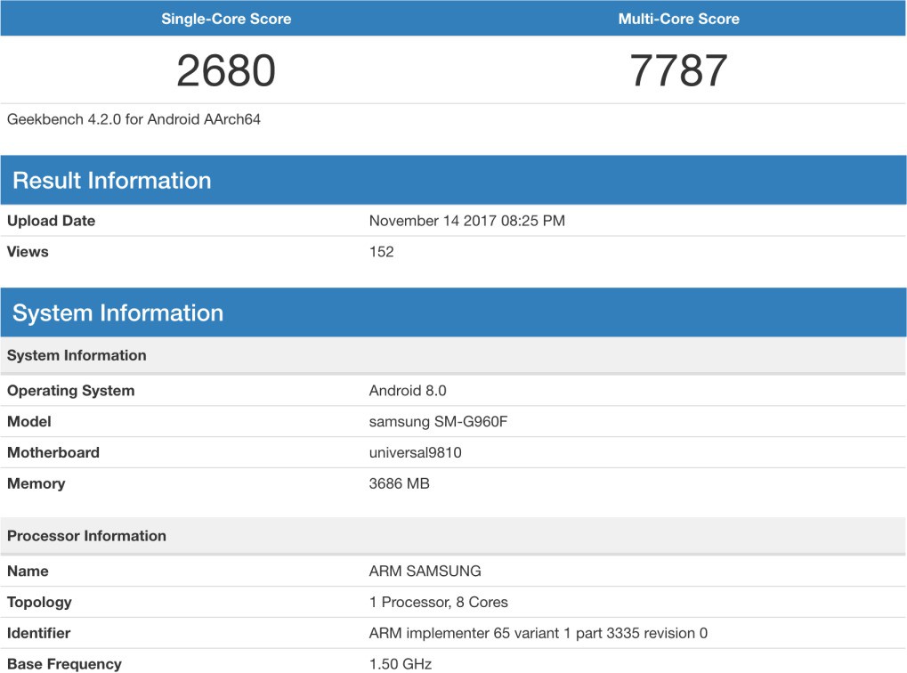
Task: Click the Single-Core Score header
Action: [225, 18]
